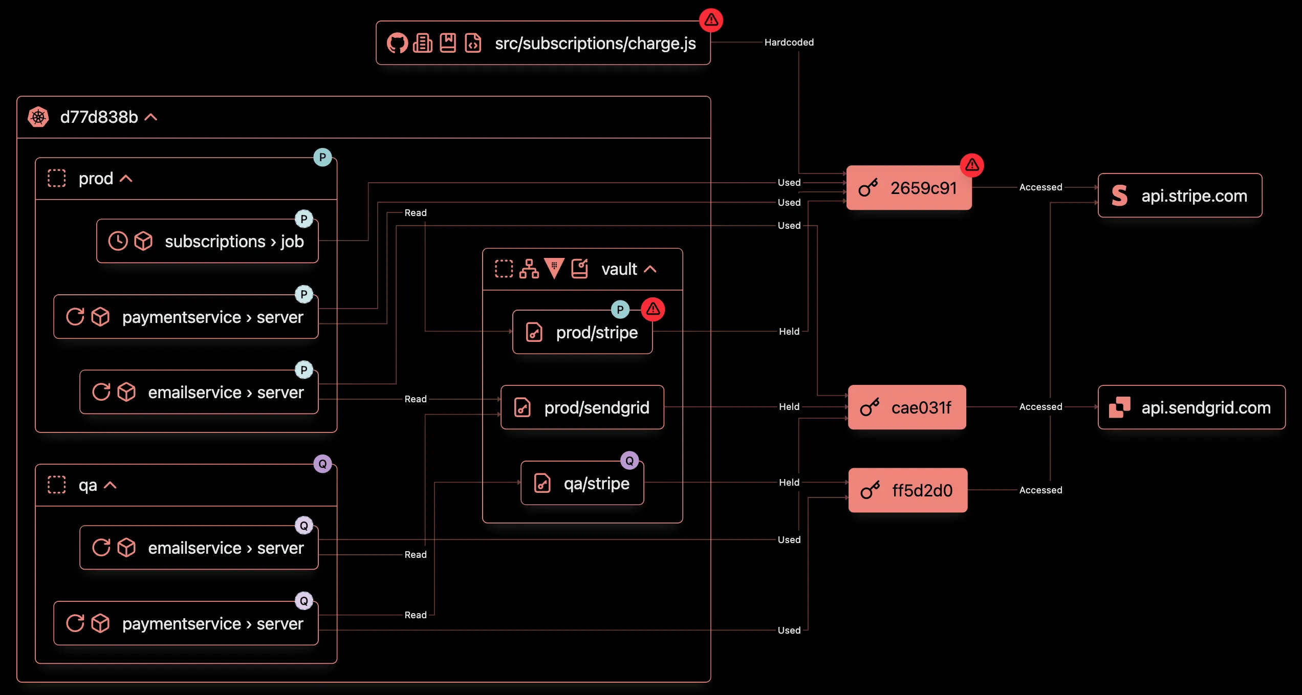Click the code file icon in charge.js node

pyautogui.click(x=473, y=44)
